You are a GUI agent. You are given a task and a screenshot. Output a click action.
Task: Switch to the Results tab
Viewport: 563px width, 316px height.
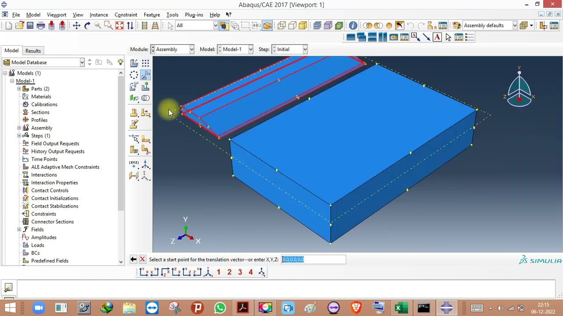[33, 51]
